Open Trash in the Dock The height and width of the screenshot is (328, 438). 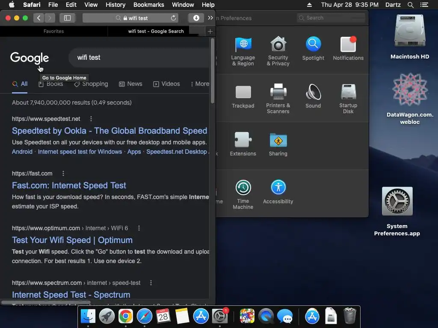pos(349,316)
